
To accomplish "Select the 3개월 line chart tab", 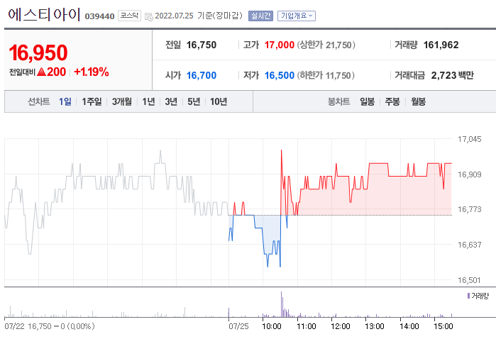I will pos(122,101).
